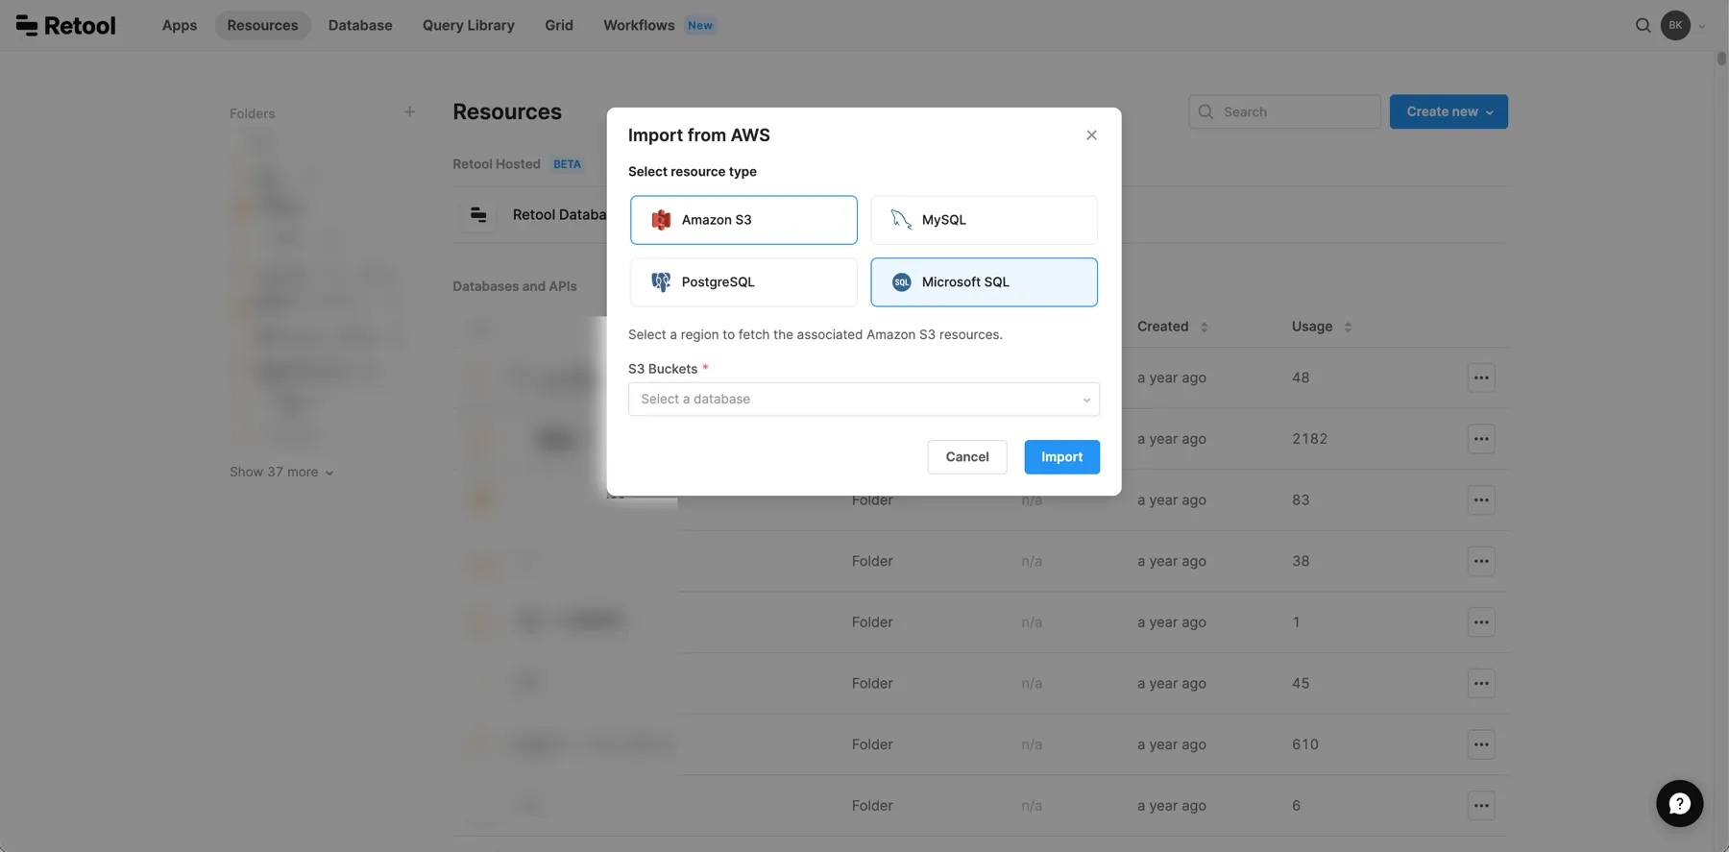
Task: Click the Import button
Action: [x=1061, y=457]
